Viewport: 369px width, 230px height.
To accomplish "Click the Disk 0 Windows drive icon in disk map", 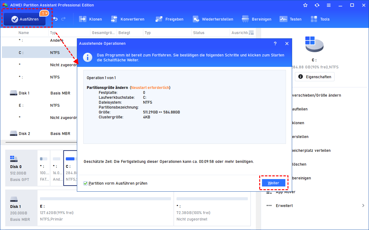I will click(14, 159).
